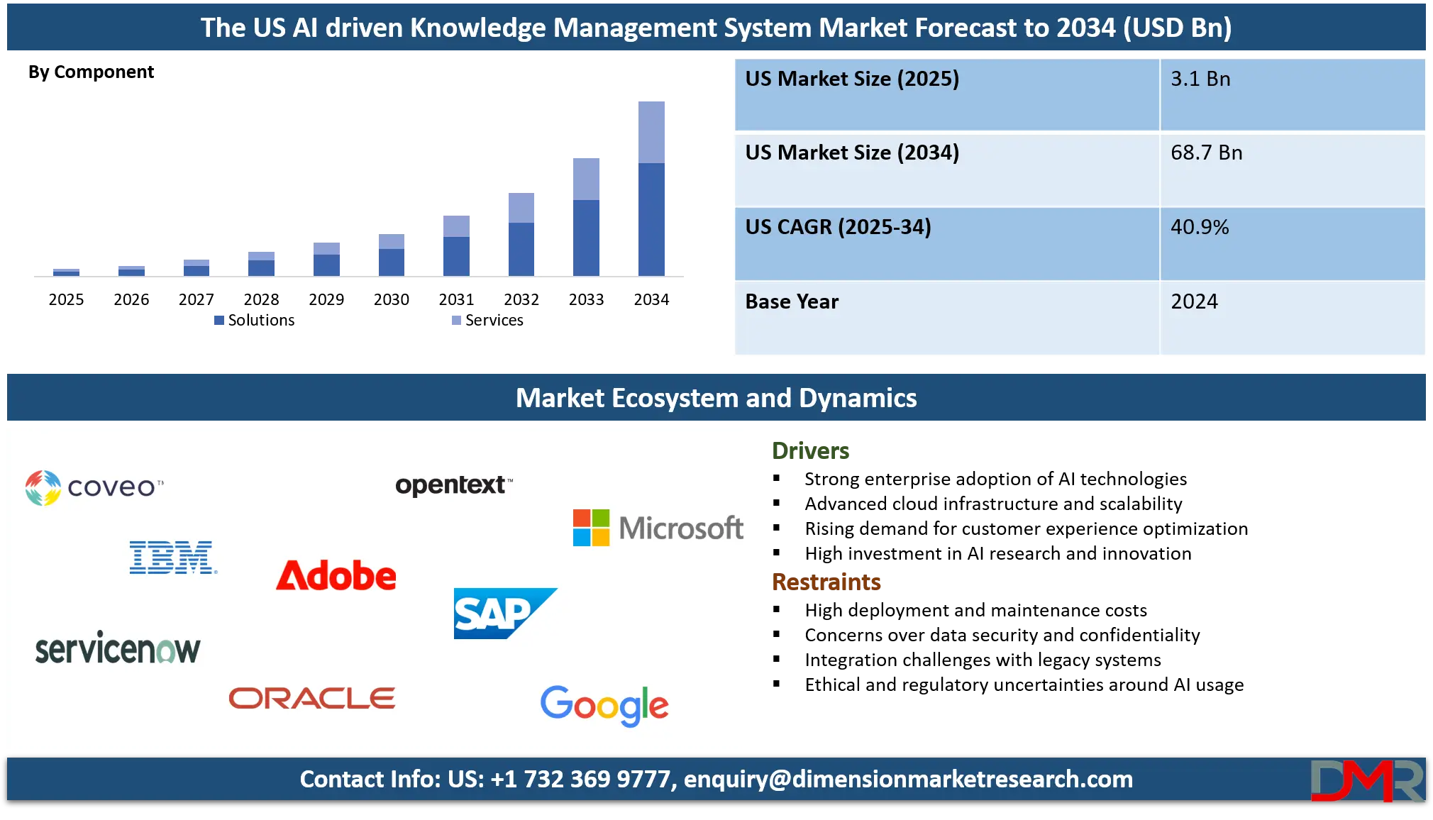Click the Google logo
The image size is (1433, 820).
click(604, 706)
